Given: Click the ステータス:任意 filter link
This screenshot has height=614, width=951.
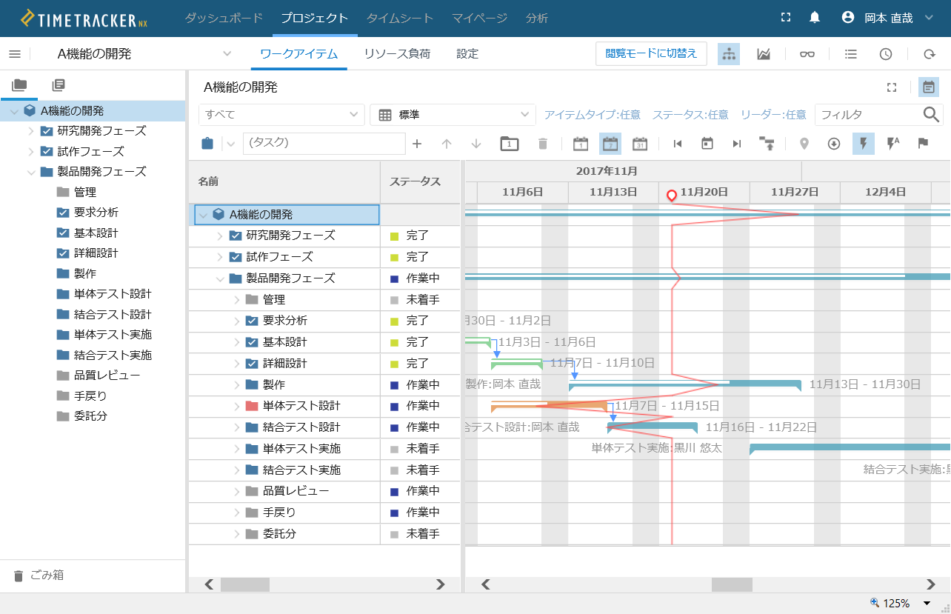Looking at the screenshot, I should pos(690,115).
